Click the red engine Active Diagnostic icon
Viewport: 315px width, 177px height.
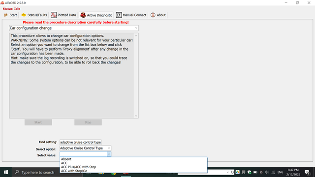(x=83, y=15)
